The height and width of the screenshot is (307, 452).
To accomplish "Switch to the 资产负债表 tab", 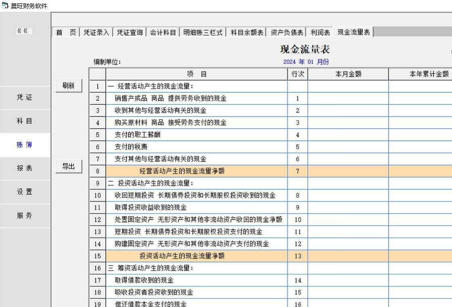I will (x=287, y=32).
